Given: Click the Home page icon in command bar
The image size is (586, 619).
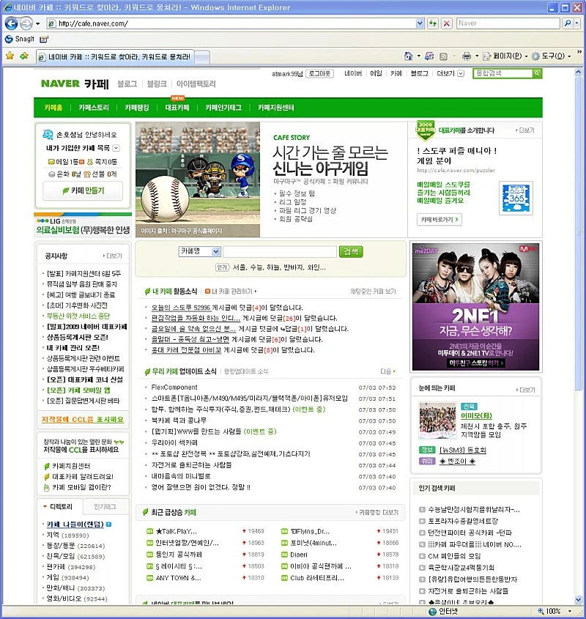Looking at the screenshot, I should click(x=408, y=56).
